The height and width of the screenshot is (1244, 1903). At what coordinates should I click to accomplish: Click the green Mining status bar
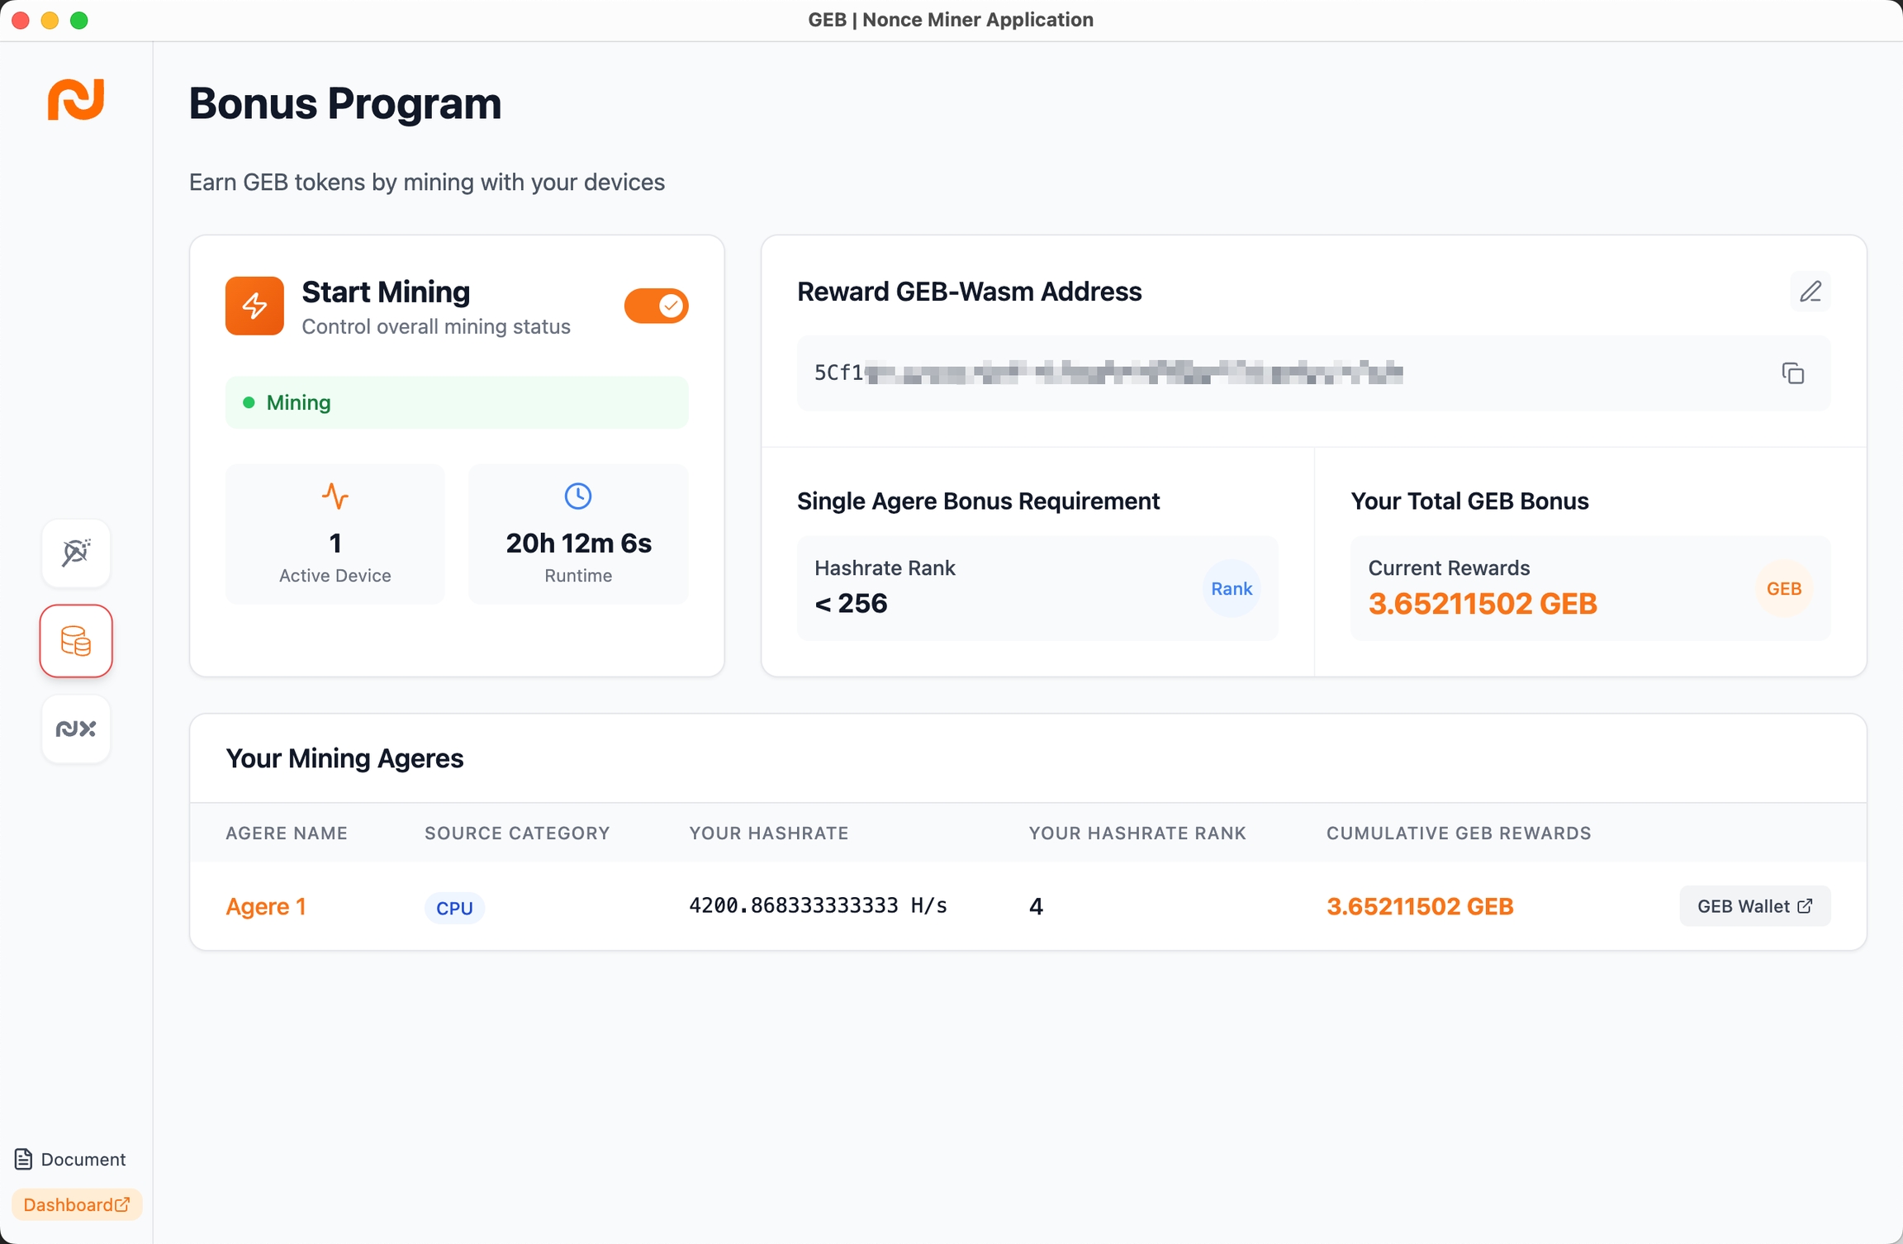click(x=457, y=402)
